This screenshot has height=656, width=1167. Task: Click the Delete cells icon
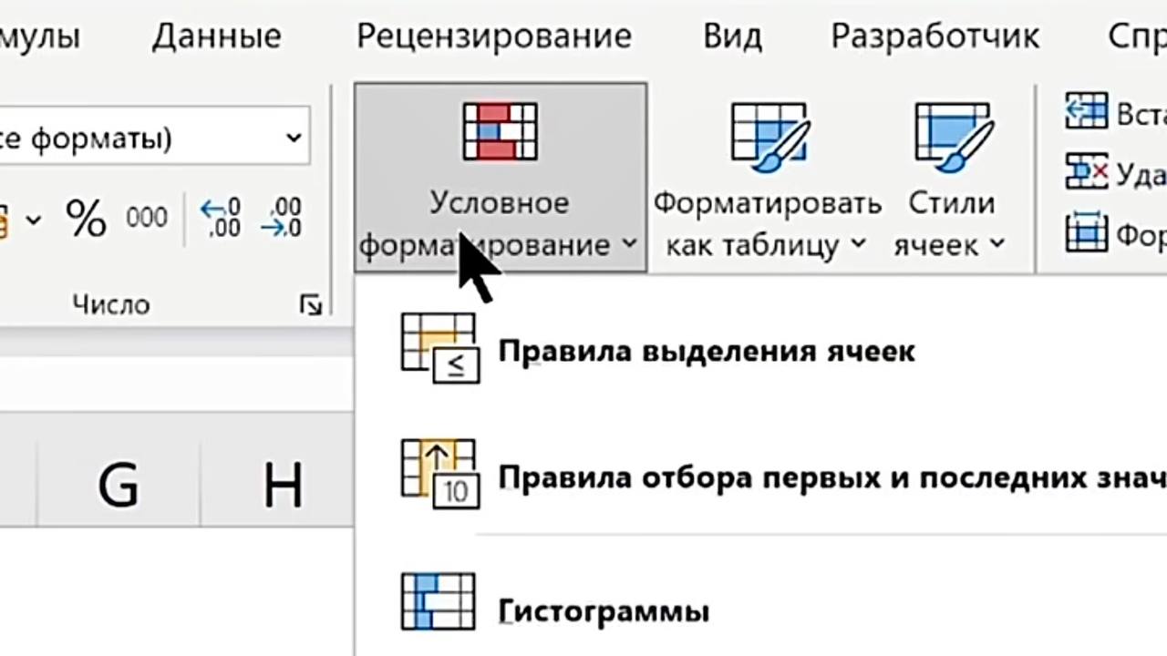point(1086,171)
